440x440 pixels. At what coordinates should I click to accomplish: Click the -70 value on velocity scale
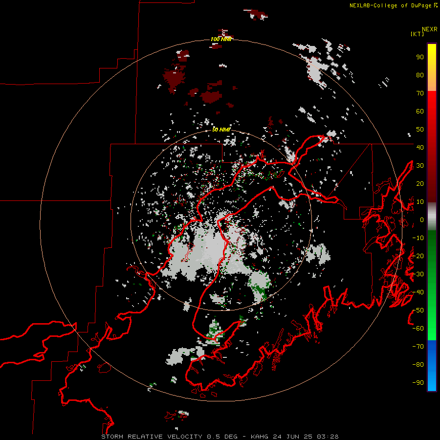tap(418, 347)
